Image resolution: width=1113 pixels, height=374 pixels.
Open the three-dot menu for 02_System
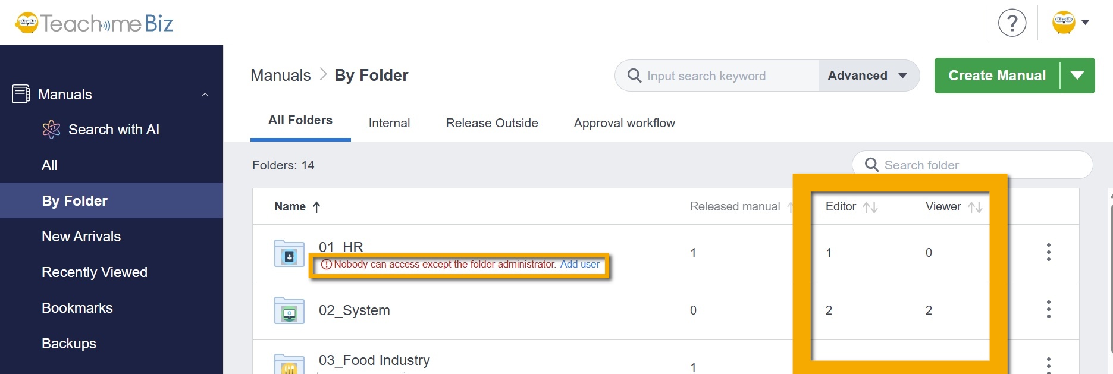coord(1048,309)
